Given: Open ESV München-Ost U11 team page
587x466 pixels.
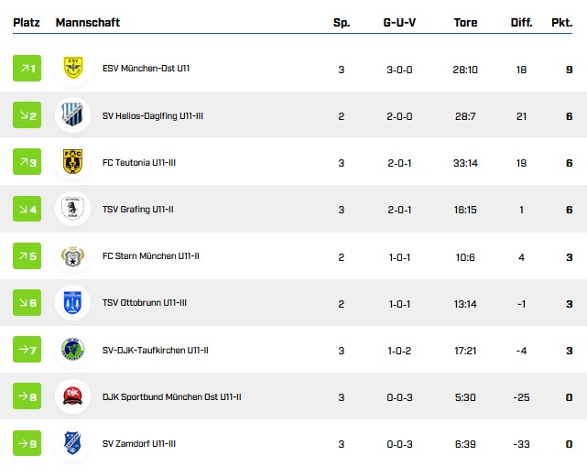Looking at the screenshot, I should [x=146, y=69].
